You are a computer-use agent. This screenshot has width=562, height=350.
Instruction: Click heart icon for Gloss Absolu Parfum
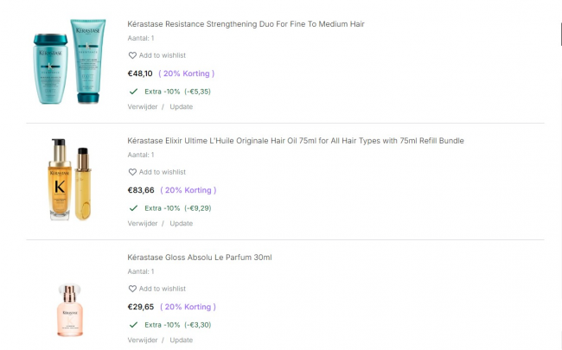132,289
